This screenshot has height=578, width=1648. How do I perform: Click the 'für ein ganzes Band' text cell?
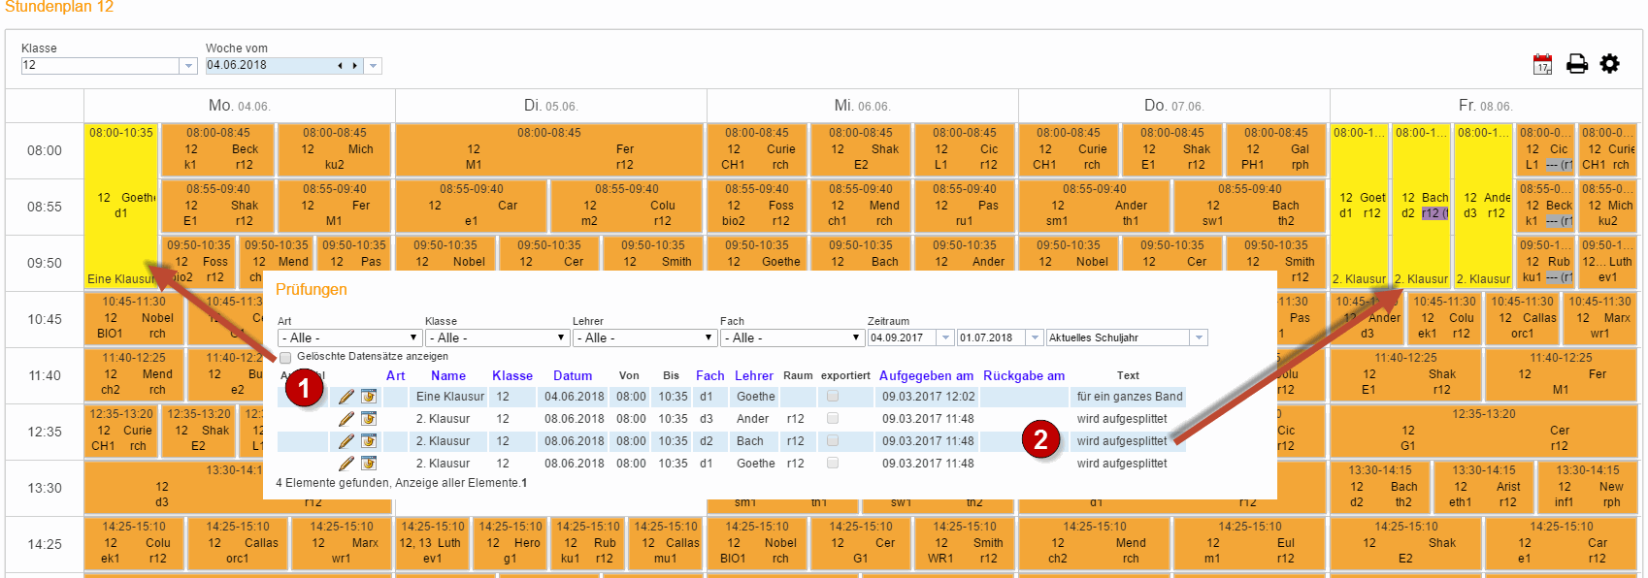pyautogui.click(x=1130, y=397)
